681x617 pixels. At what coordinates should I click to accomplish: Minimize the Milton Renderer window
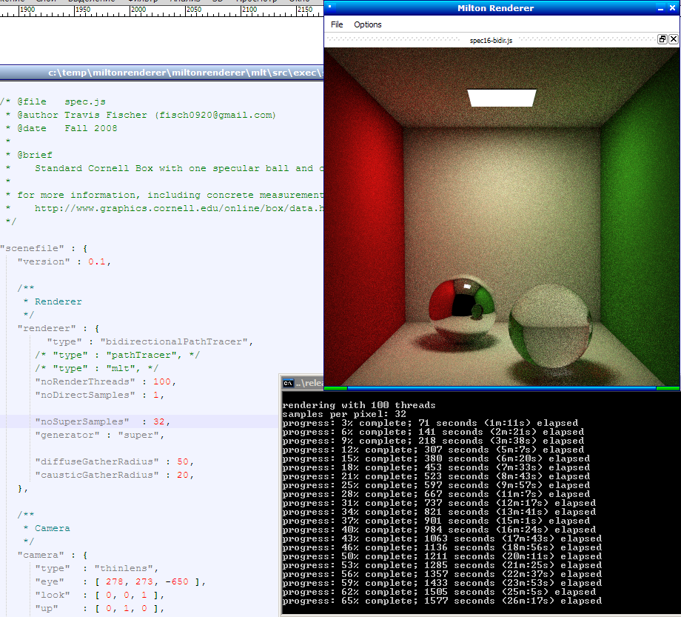pos(660,8)
